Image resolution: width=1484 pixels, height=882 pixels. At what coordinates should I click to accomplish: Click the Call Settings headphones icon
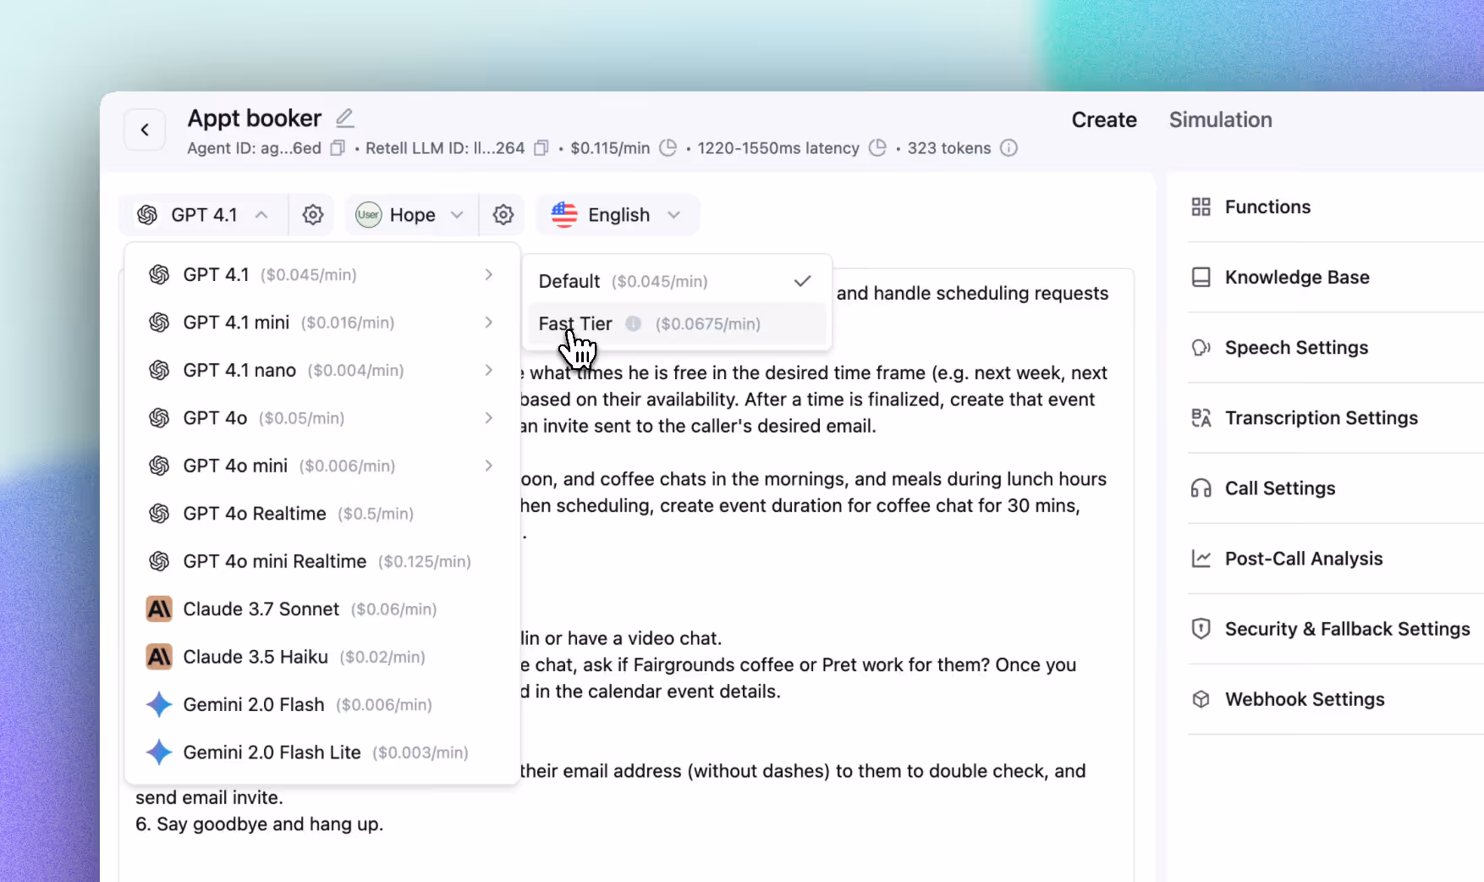pyautogui.click(x=1201, y=488)
